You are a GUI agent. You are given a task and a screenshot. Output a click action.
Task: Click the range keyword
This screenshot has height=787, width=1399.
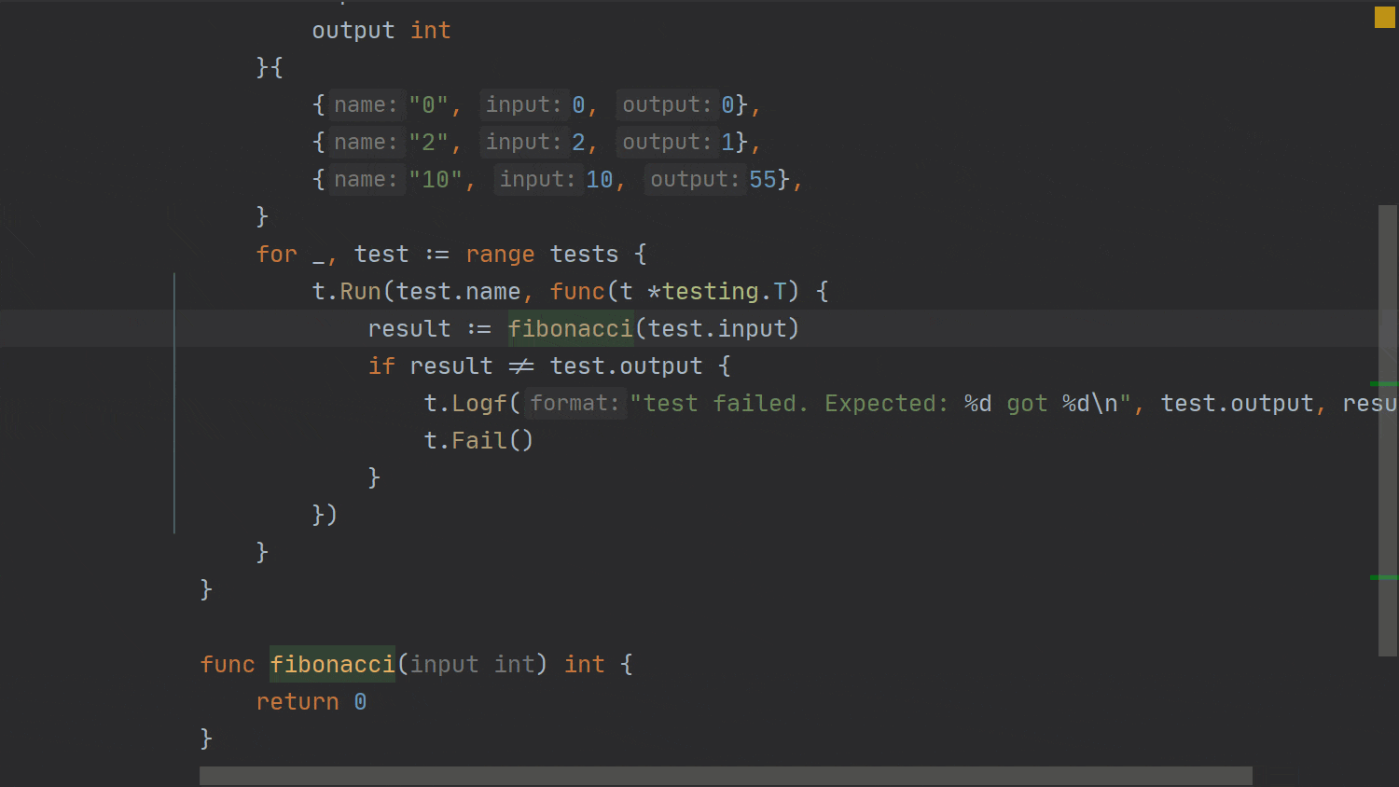tap(500, 254)
